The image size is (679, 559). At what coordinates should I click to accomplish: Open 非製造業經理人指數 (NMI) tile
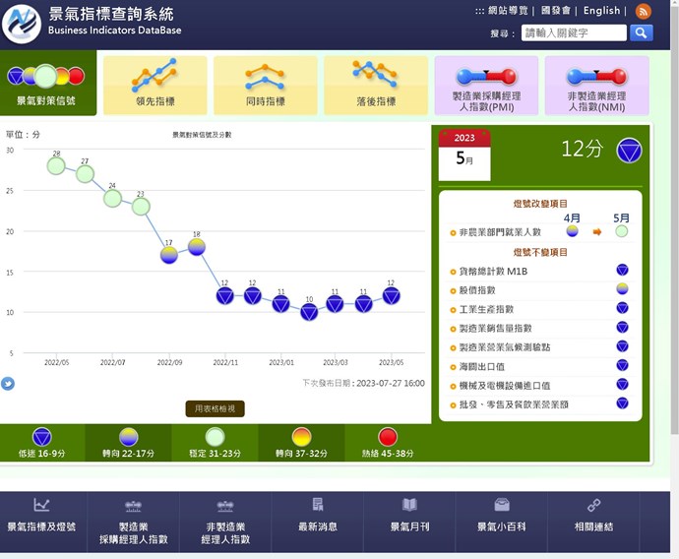pyautogui.click(x=596, y=85)
